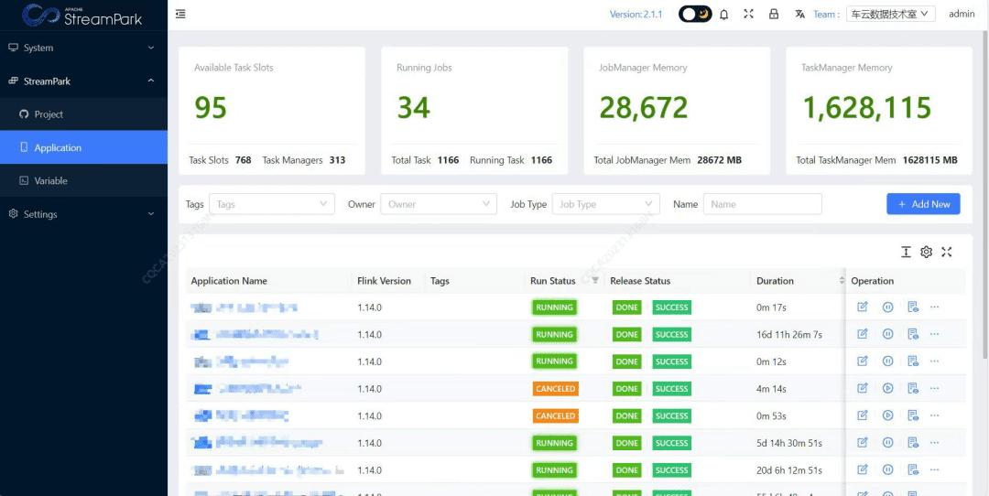This screenshot has width=989, height=496.
Task: Click the lock screen icon
Action: pos(774,14)
